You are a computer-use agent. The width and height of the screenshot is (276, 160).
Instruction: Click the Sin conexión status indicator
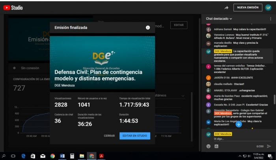pyautogui.click(x=26, y=68)
